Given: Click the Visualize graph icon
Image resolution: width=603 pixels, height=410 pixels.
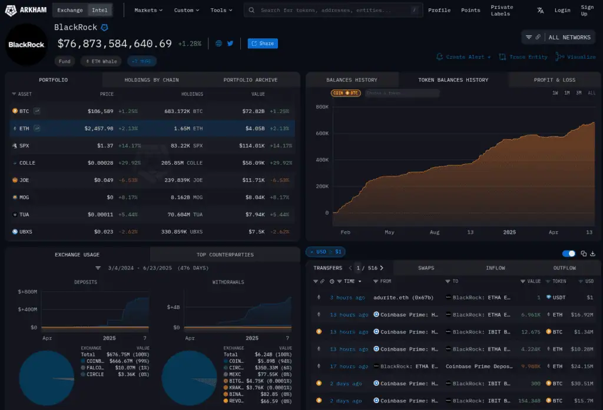Looking at the screenshot, I should click(x=559, y=57).
